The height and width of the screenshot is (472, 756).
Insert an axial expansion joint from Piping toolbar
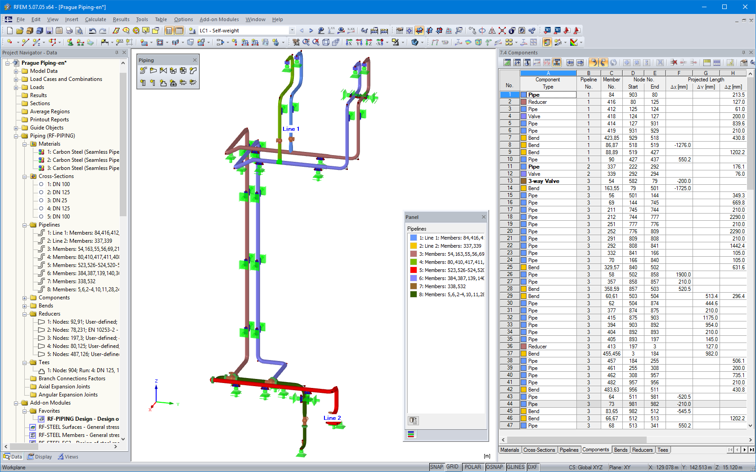click(183, 83)
